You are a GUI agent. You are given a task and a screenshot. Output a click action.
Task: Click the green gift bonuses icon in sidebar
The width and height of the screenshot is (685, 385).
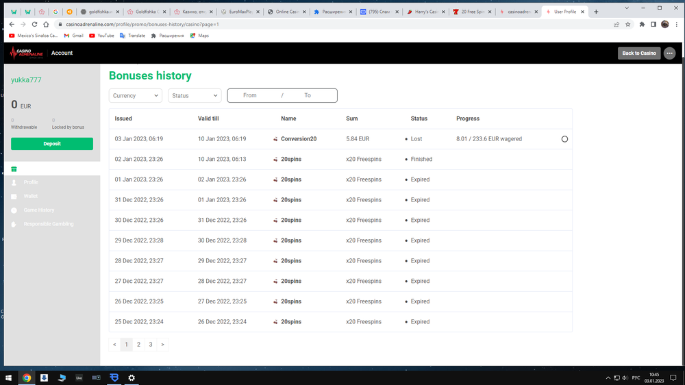(14, 169)
